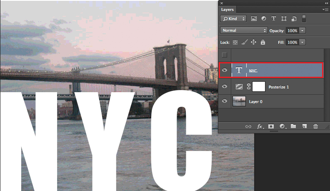The image size is (330, 191).
Task: Lock layer position with the move icon
Action: click(x=253, y=42)
